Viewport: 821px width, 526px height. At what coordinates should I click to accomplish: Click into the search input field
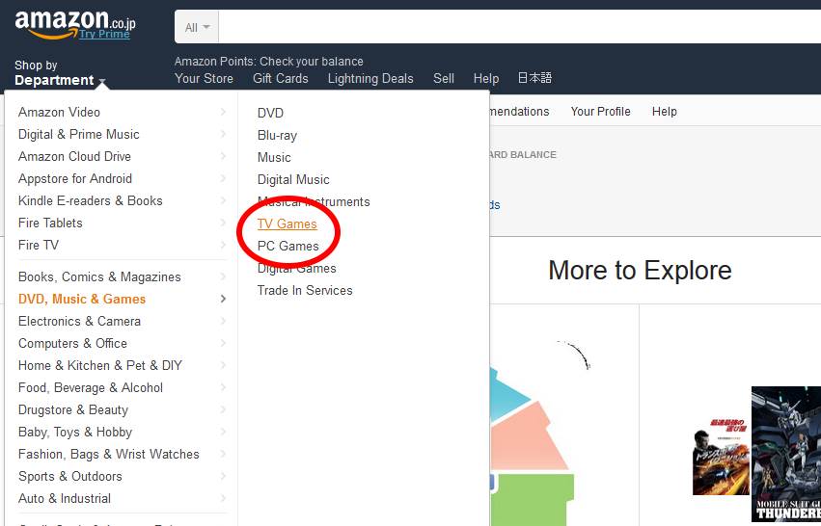(x=519, y=27)
